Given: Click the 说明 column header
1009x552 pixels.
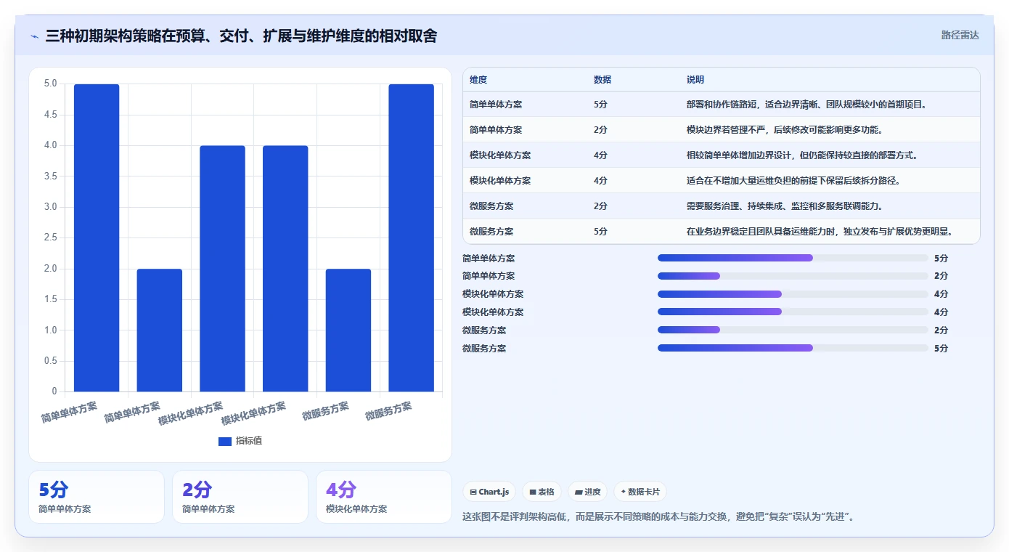Looking at the screenshot, I should coord(695,80).
